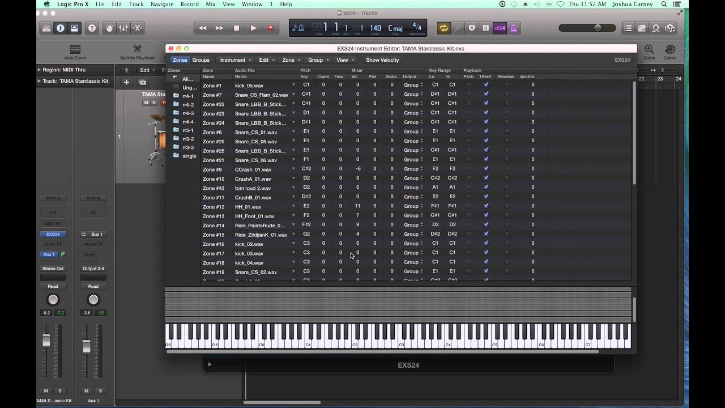Start recording with the Record button

tap(270, 28)
